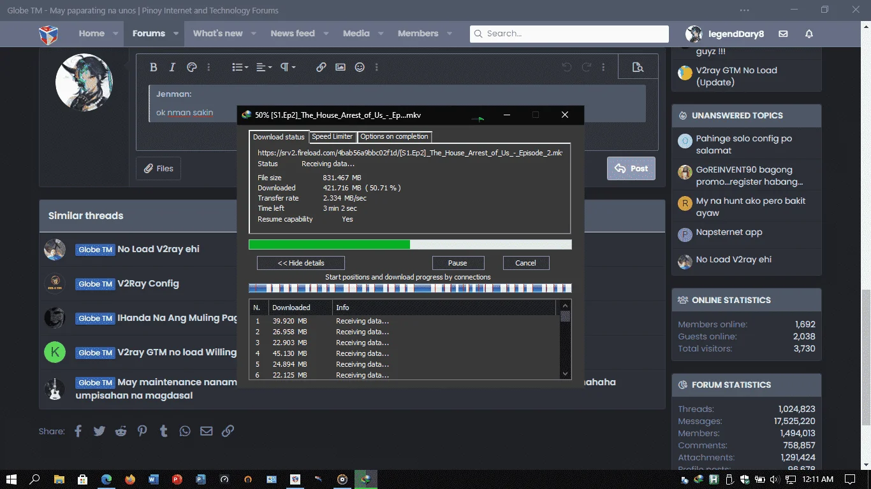This screenshot has width=871, height=489.
Task: Toggle Italic formatting in the editor
Action: coord(172,67)
